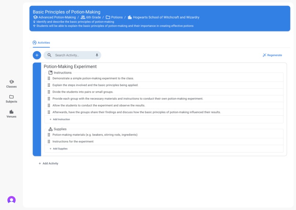This screenshot has height=210, width=296.
Task: Switch to the Activities tab
Action: [41, 43]
